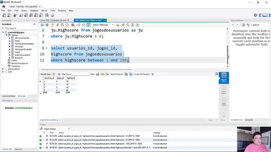
Task: Expand the jogosdosusuarios table
Action: click(10, 55)
